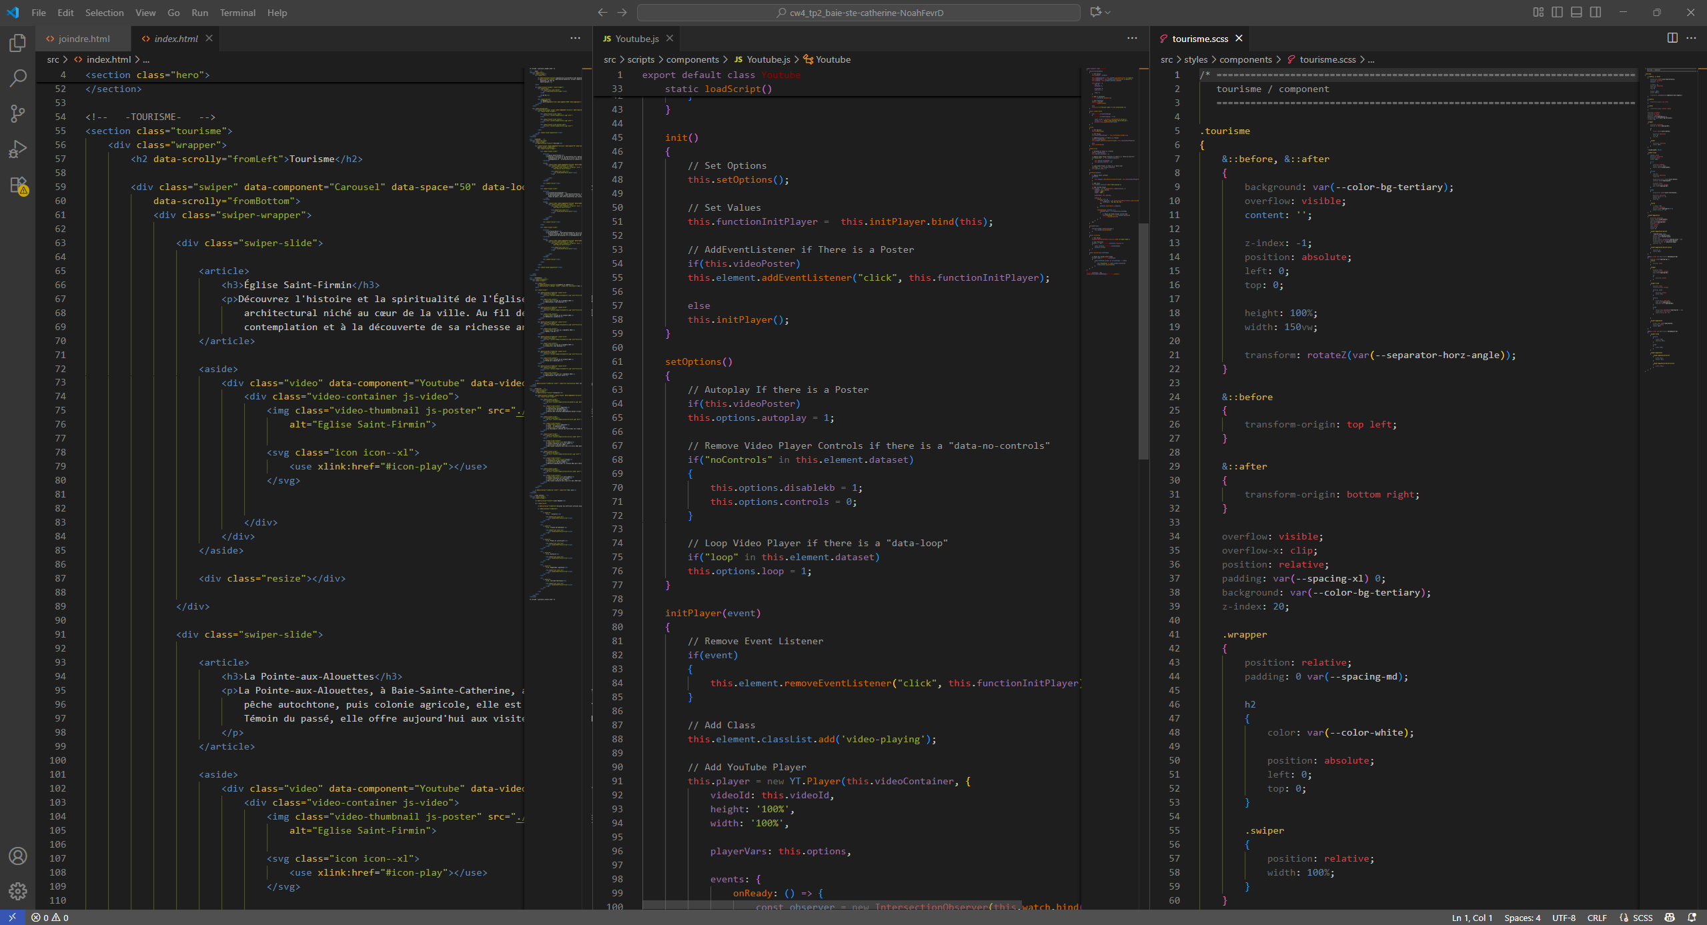Viewport: 1707px width, 925px height.
Task: Open the Accounts menu icon
Action: coord(18,856)
